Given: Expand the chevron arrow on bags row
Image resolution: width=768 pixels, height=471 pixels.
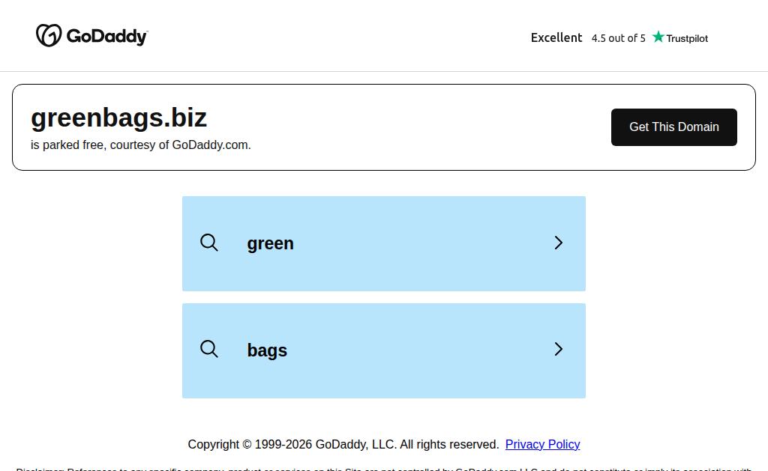Looking at the screenshot, I should pos(558,349).
